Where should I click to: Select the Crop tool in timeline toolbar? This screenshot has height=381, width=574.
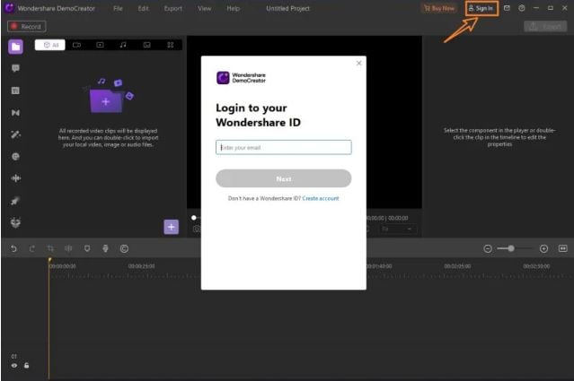click(x=50, y=248)
